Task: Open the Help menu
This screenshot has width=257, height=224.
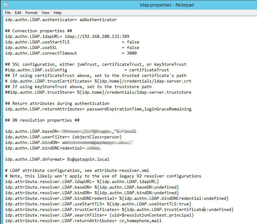Action: (57, 13)
